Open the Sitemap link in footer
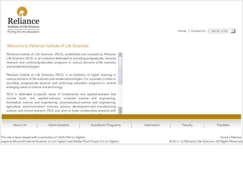 236,137
